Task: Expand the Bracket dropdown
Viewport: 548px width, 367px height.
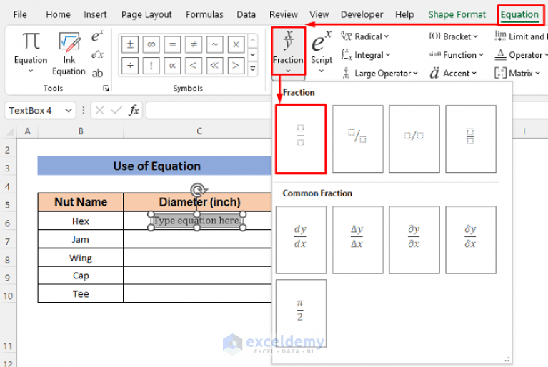Action: coord(453,36)
